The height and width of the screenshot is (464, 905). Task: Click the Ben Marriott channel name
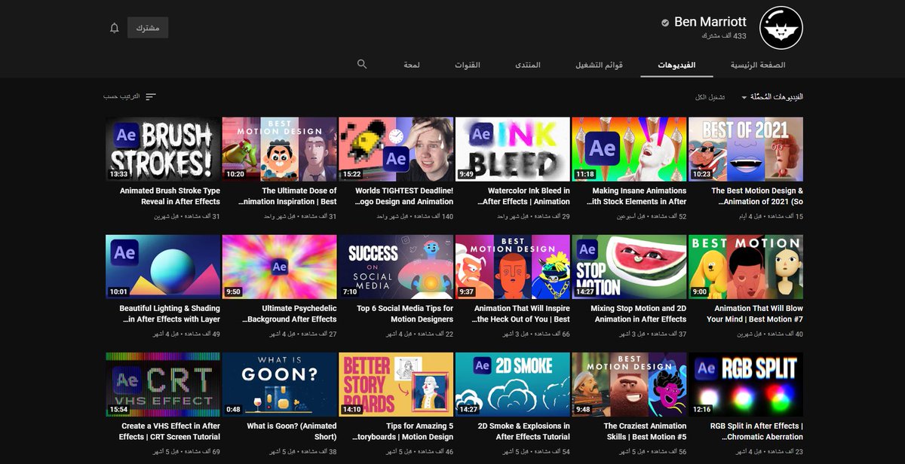click(710, 22)
